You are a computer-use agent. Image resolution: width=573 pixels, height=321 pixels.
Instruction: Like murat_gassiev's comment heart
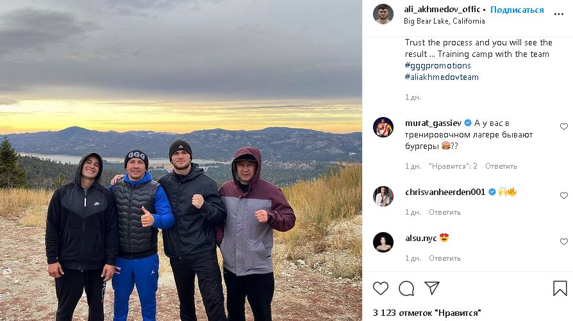[564, 127]
